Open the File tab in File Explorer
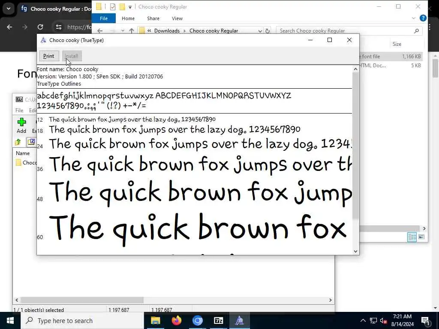Viewport: 439px width, 329px height. 104,18
